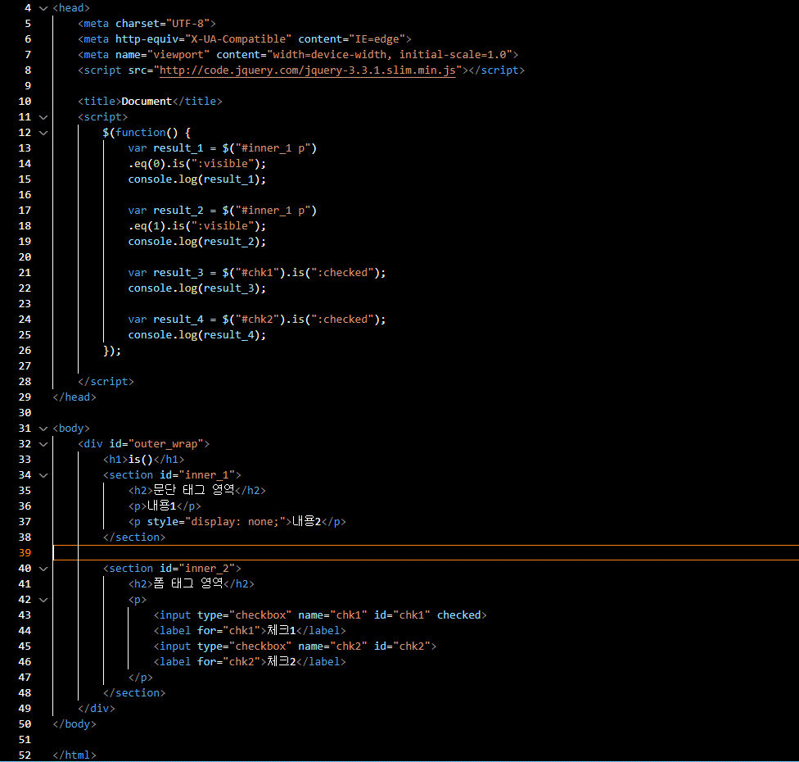Collapse the inner_1 section fold on line 34
This screenshot has height=762, width=799.
click(x=43, y=475)
